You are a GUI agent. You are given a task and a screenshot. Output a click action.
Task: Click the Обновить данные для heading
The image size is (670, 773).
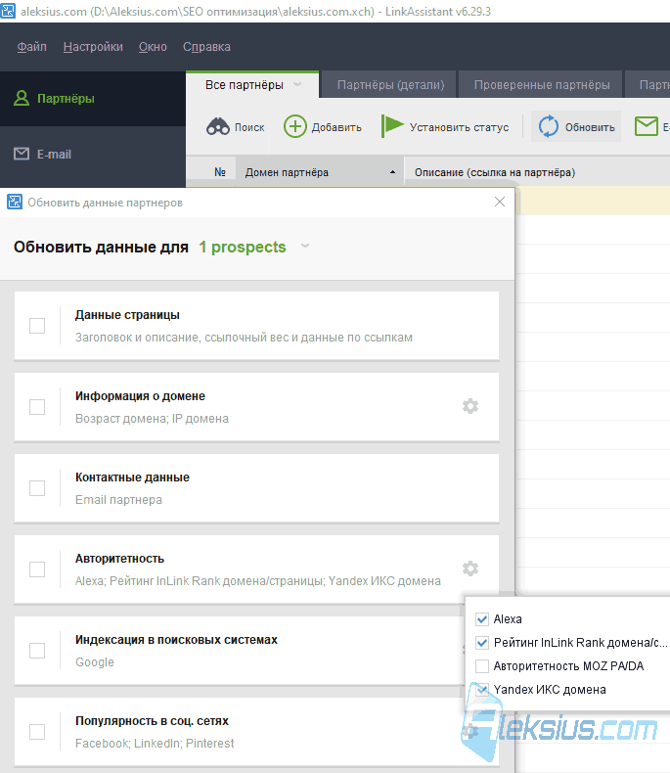(101, 247)
